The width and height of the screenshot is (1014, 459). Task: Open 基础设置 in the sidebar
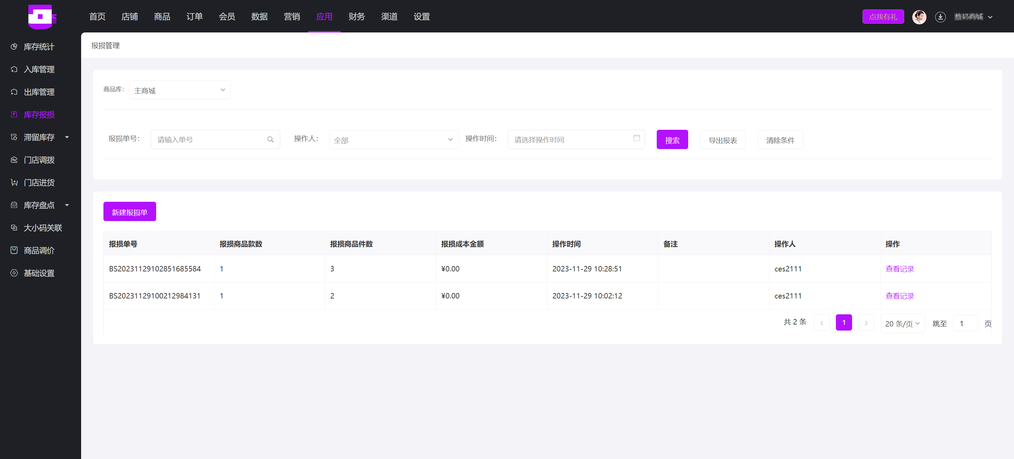click(39, 273)
